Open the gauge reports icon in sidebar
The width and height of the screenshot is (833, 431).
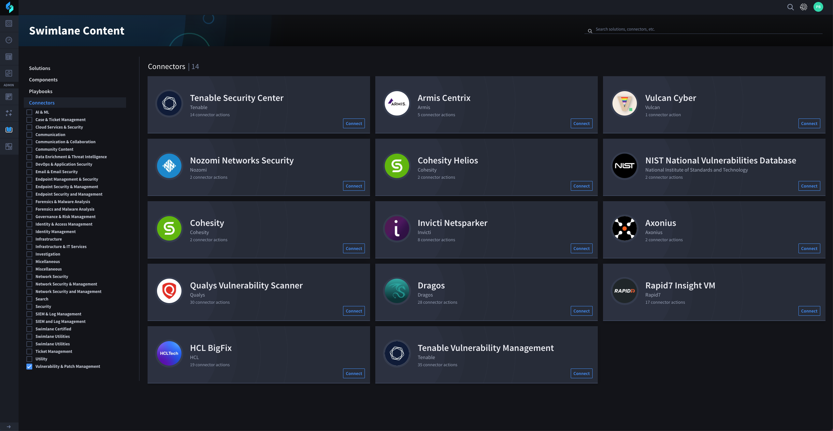pos(9,40)
